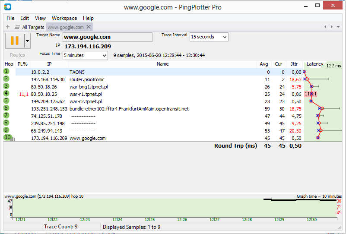Screen dimensions: 346x234
Task: Click the 11,1 packet loss value
Action: [24, 95]
